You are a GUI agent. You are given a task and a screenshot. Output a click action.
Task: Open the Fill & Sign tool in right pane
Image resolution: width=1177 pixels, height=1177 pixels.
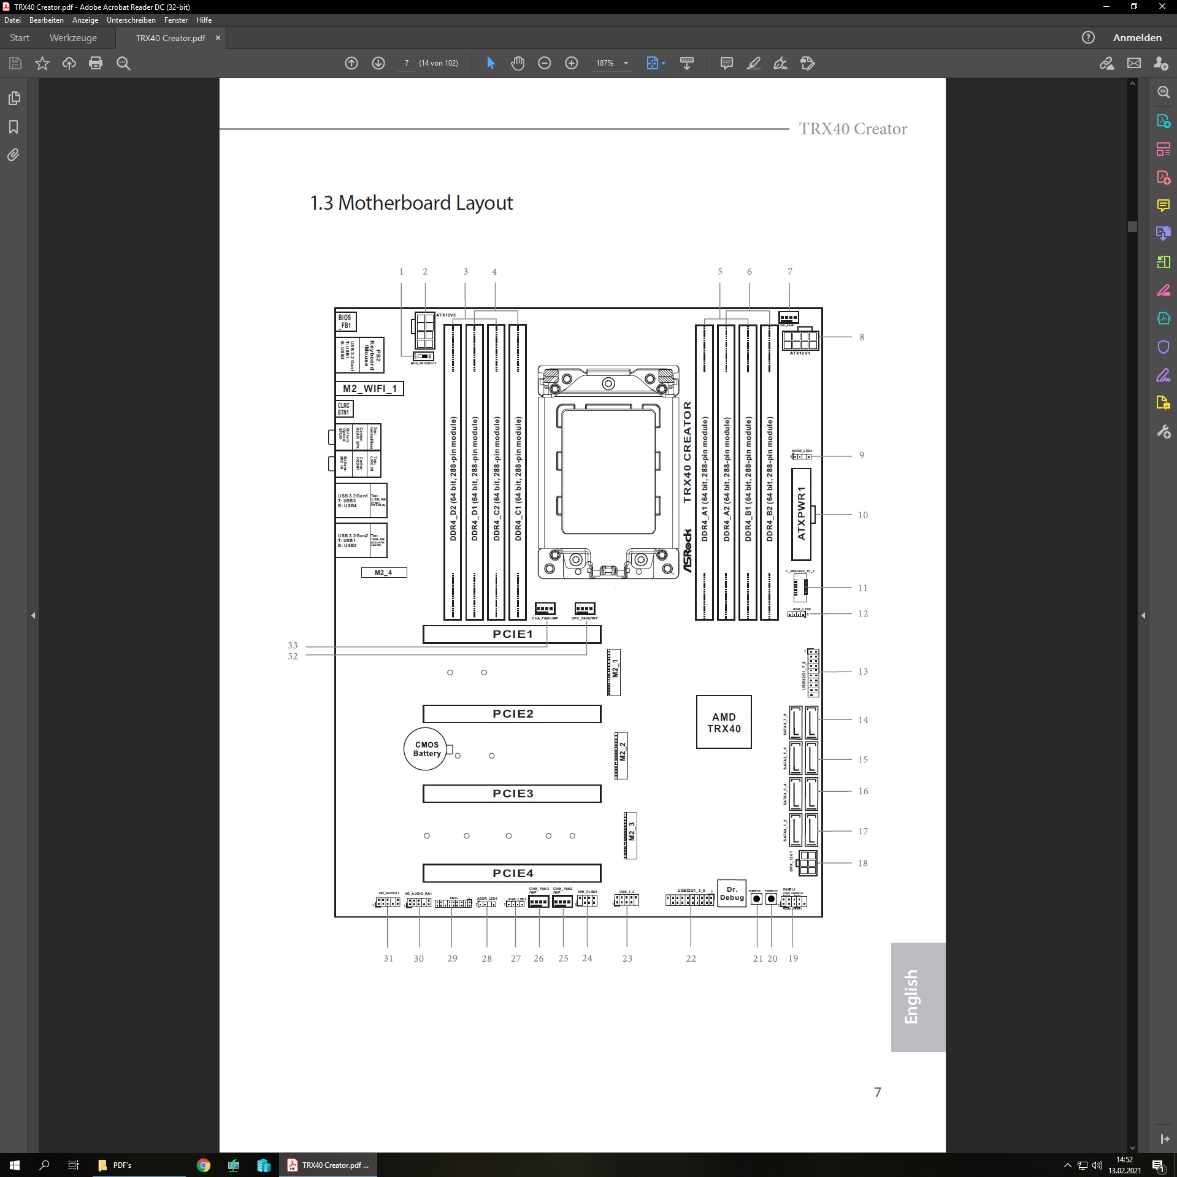tap(1164, 375)
